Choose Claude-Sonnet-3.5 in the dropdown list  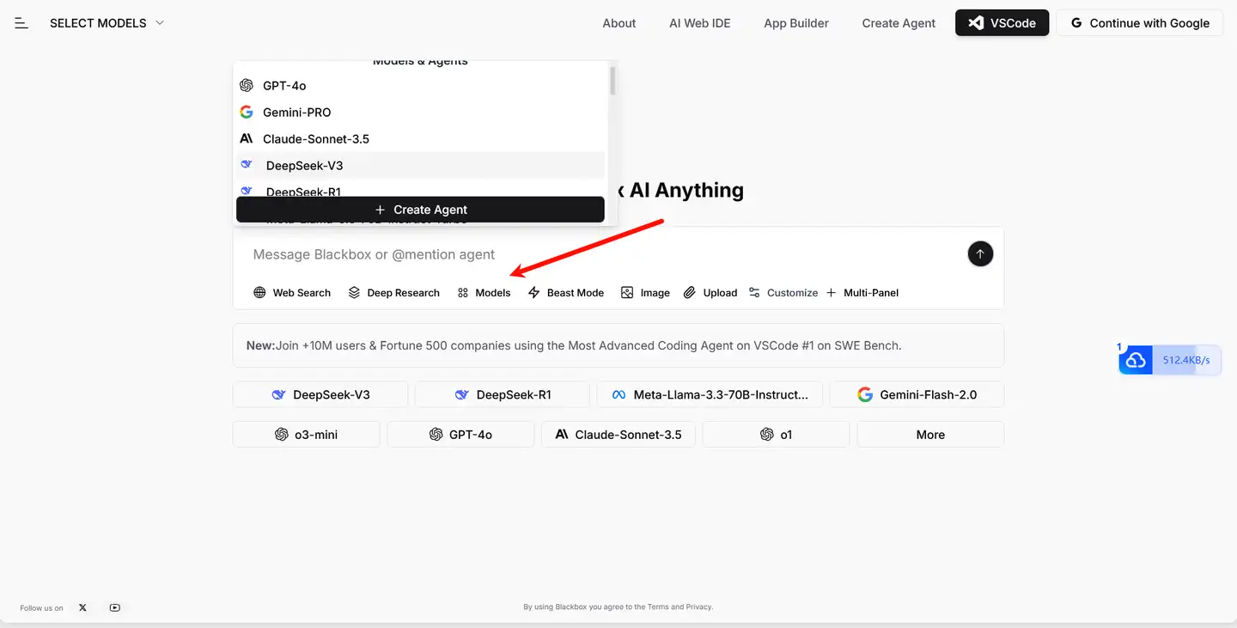pos(315,139)
